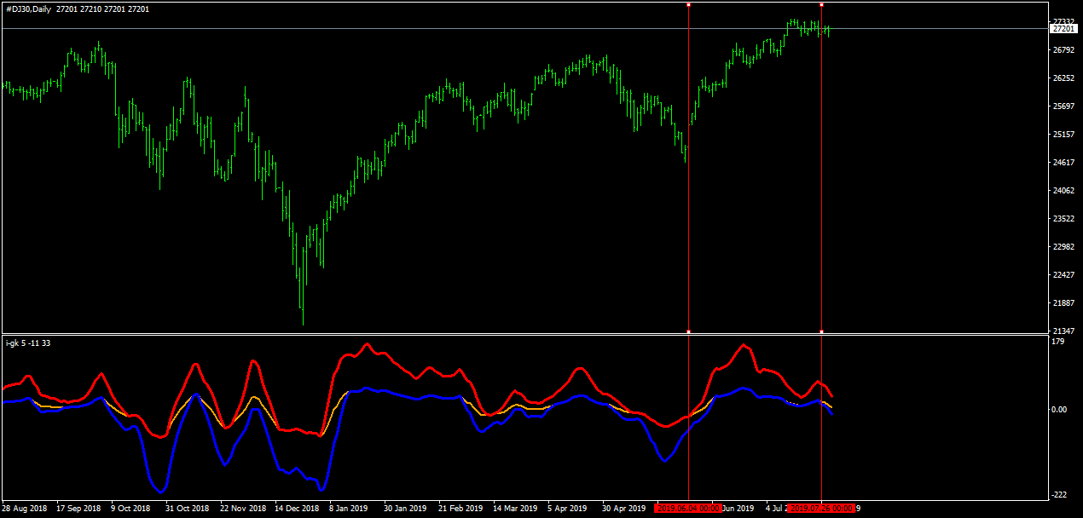Click the 31 Oct 2018 date label
Screen dimensions: 1083x518
pos(187,509)
